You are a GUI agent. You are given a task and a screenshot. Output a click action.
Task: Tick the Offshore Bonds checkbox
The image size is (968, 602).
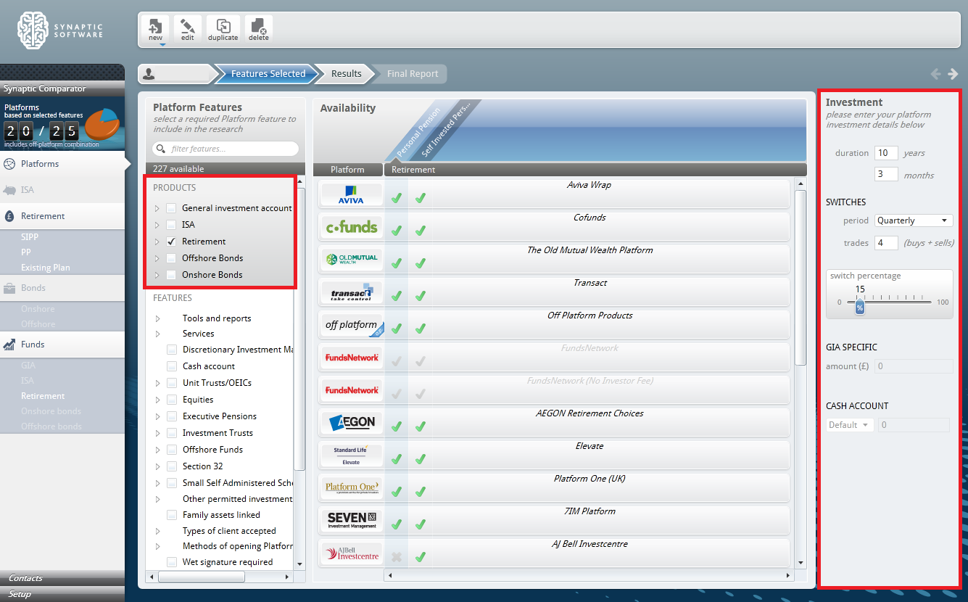(x=171, y=258)
